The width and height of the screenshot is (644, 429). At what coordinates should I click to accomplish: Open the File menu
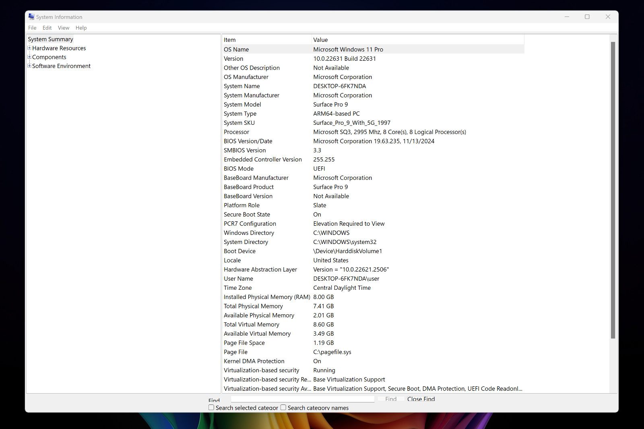tap(32, 28)
